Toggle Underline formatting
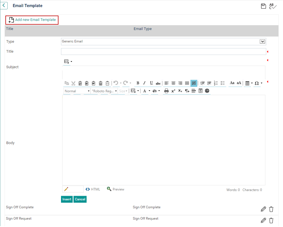The height and width of the screenshot is (227, 283). (151, 83)
